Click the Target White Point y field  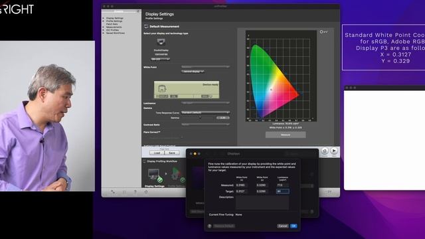pyautogui.click(x=262, y=191)
